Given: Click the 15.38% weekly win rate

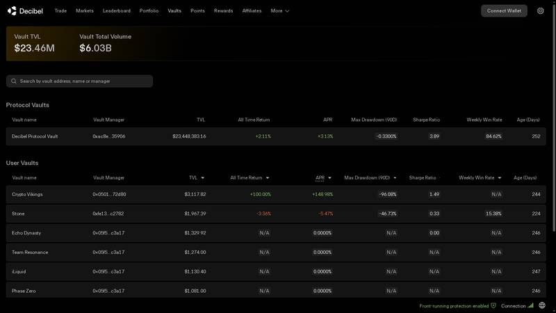Looking at the screenshot, I should tap(493, 214).
